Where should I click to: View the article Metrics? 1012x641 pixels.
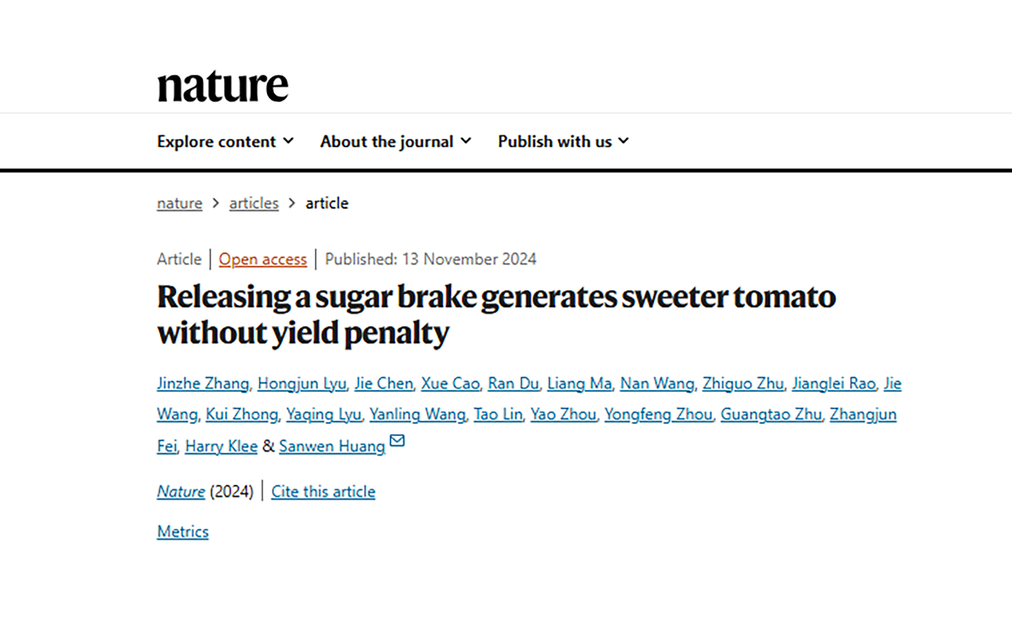click(x=182, y=531)
